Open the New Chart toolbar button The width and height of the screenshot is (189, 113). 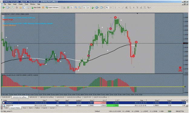(x=3, y=8)
